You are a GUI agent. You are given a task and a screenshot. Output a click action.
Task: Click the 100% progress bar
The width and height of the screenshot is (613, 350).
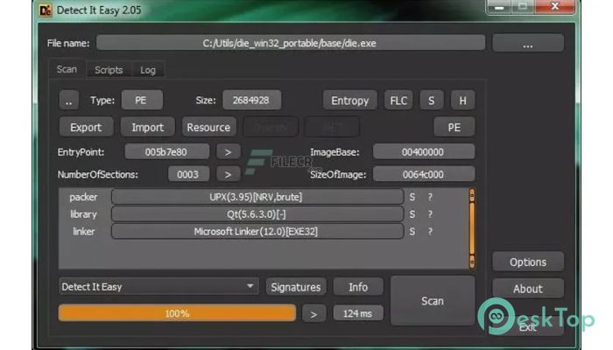[x=177, y=313]
